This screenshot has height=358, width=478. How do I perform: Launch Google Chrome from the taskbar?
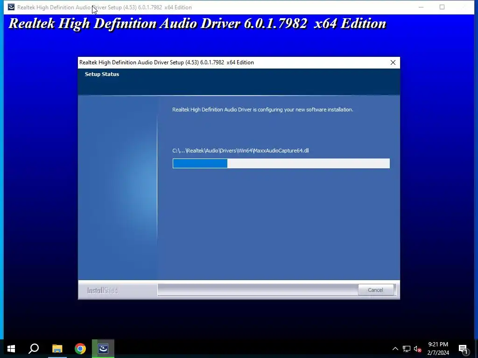click(x=80, y=349)
